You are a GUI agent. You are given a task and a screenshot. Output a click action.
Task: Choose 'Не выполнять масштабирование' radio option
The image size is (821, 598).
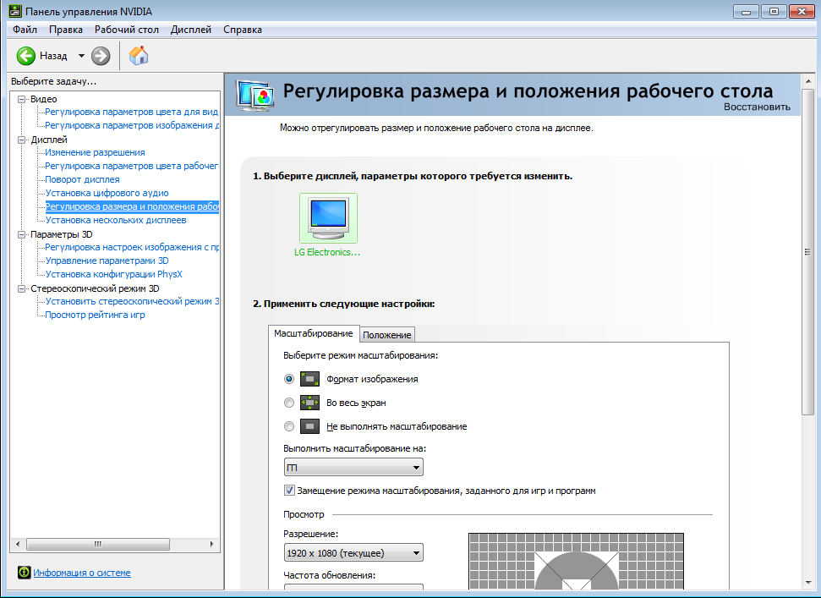pos(289,426)
